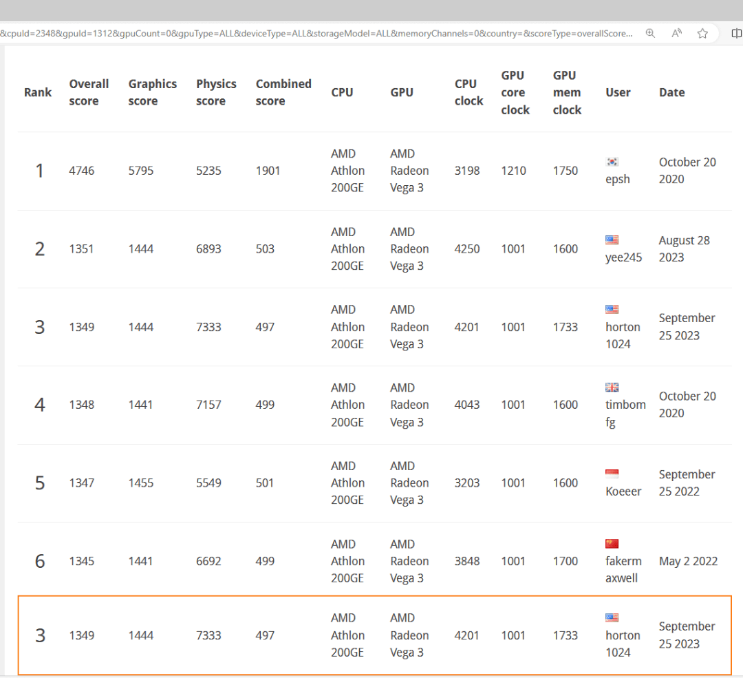Select physics score 5549

coord(208,483)
